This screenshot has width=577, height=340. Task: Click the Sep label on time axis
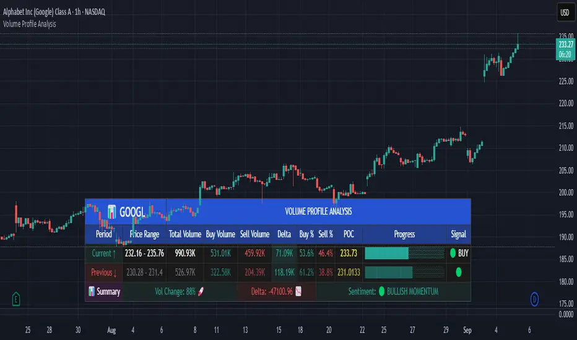467,330
